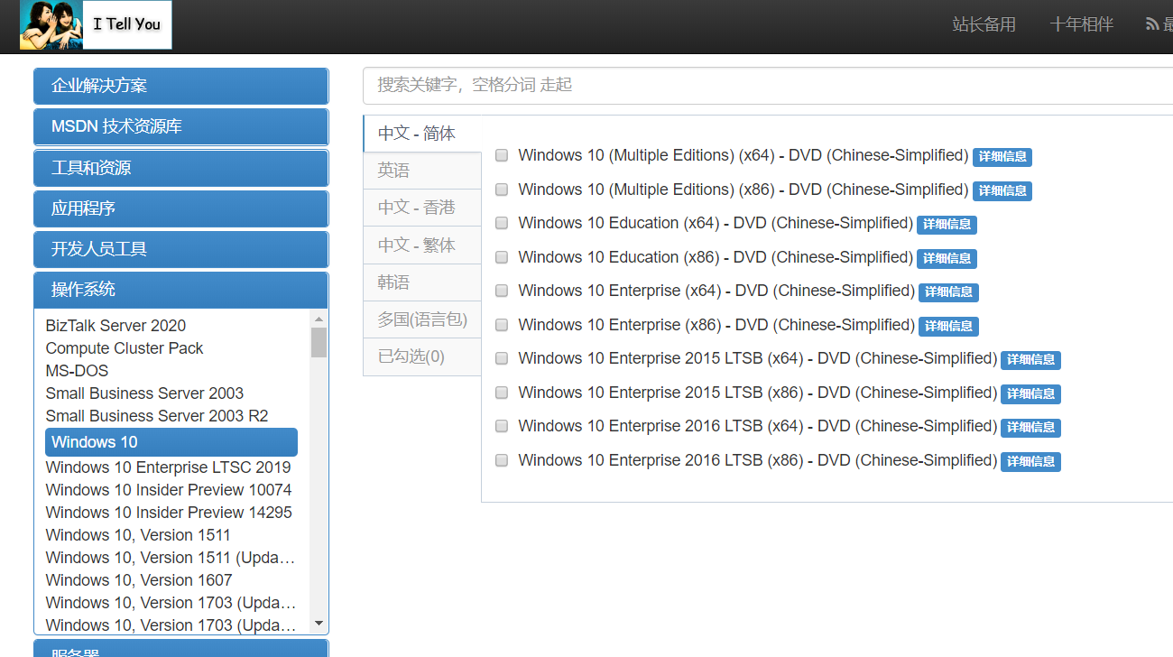Show 详细信息 for Enterprise 2016 LTSB (x64)
This screenshot has height=657, width=1173.
1030,428
